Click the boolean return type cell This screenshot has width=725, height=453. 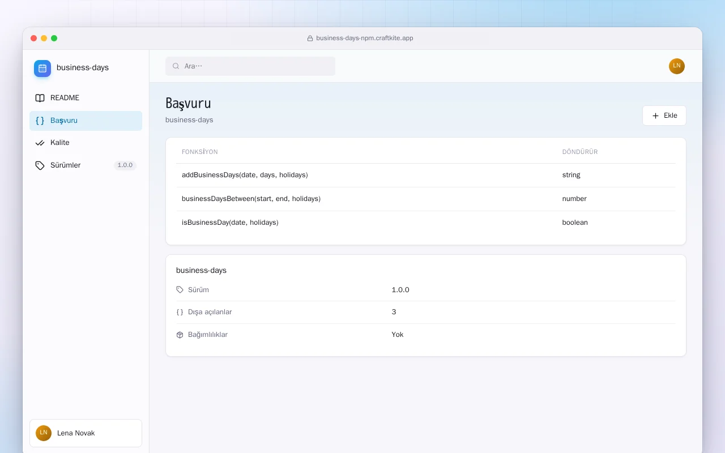575,223
